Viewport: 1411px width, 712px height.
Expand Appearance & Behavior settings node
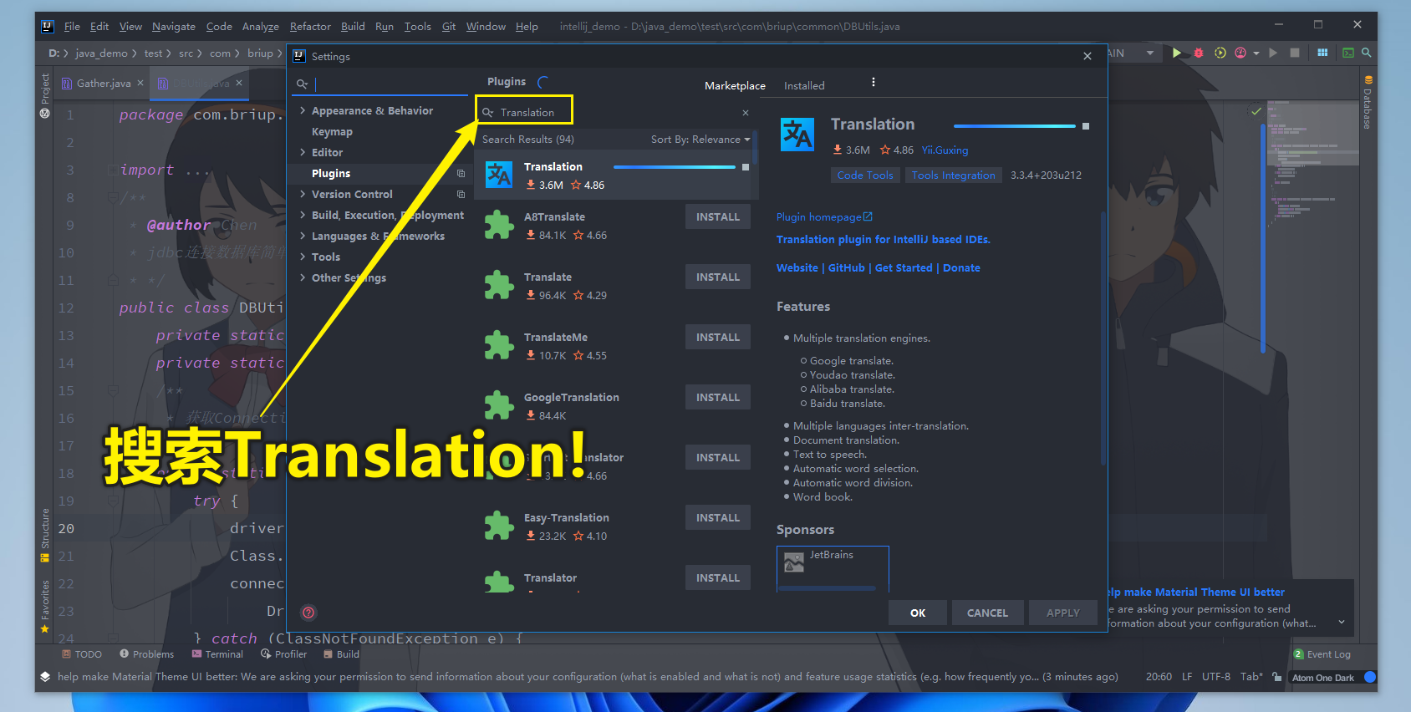tap(303, 110)
